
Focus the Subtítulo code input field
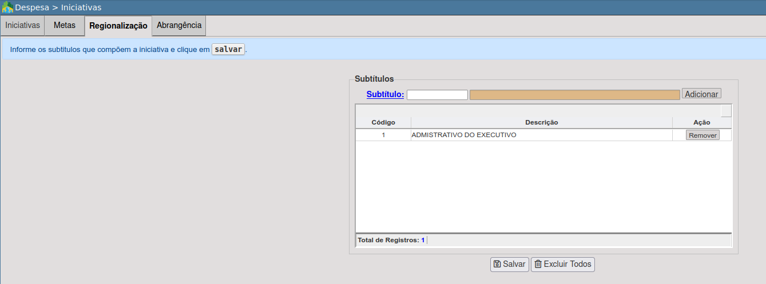(437, 95)
